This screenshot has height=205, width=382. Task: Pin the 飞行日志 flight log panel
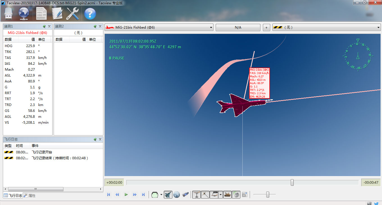[x=95, y=139]
